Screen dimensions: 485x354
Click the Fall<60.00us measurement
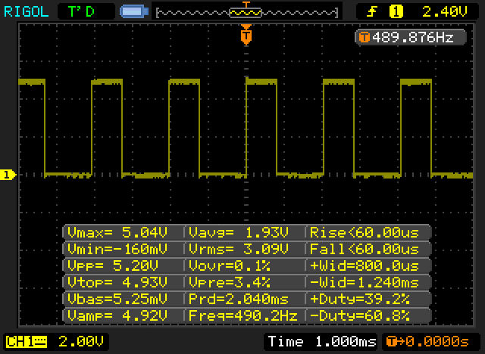click(365, 249)
